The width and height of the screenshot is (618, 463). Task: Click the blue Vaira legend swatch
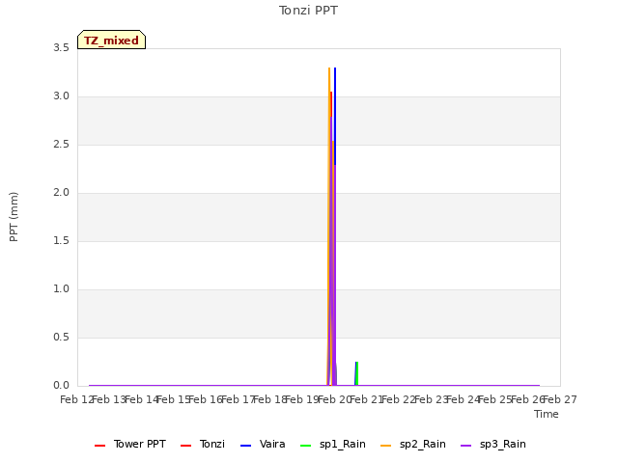tap(245, 446)
